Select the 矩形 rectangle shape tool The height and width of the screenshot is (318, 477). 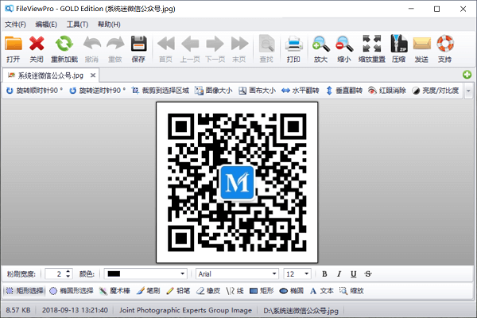[262, 291]
